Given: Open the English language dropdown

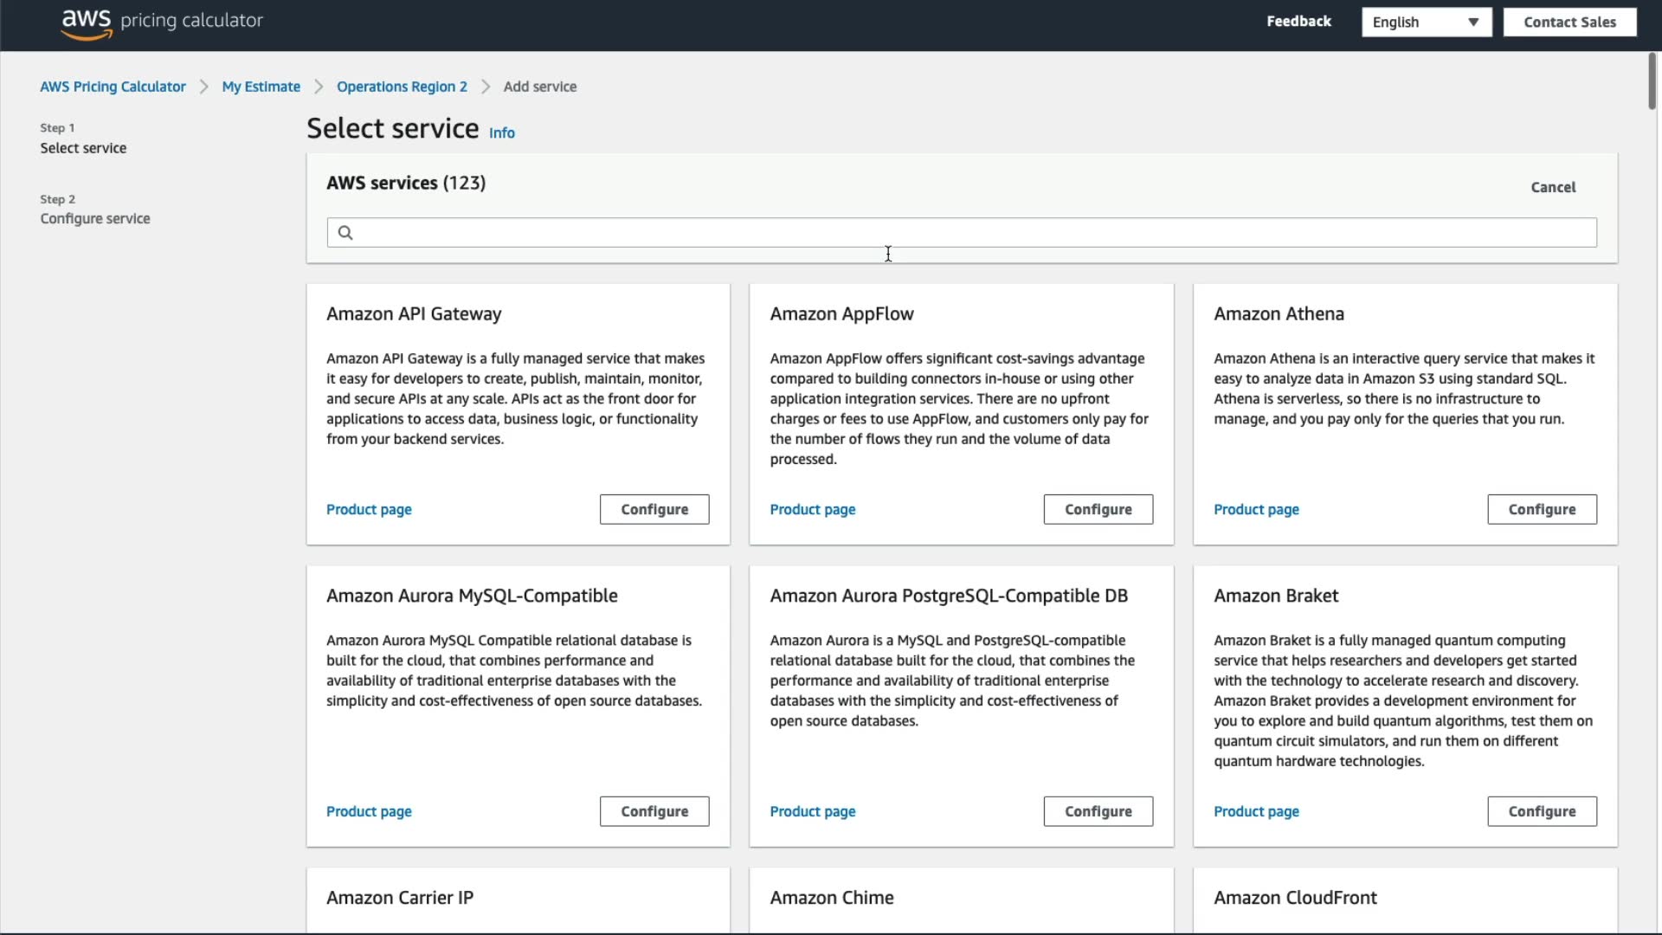Looking at the screenshot, I should tap(1426, 23).
